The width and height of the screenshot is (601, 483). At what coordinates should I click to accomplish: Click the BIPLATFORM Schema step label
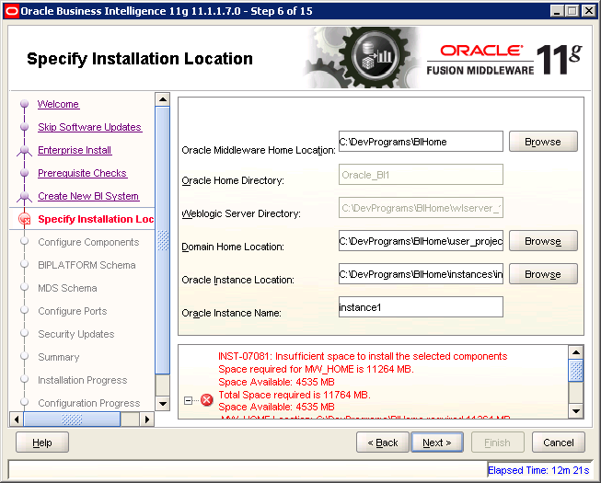click(x=87, y=265)
